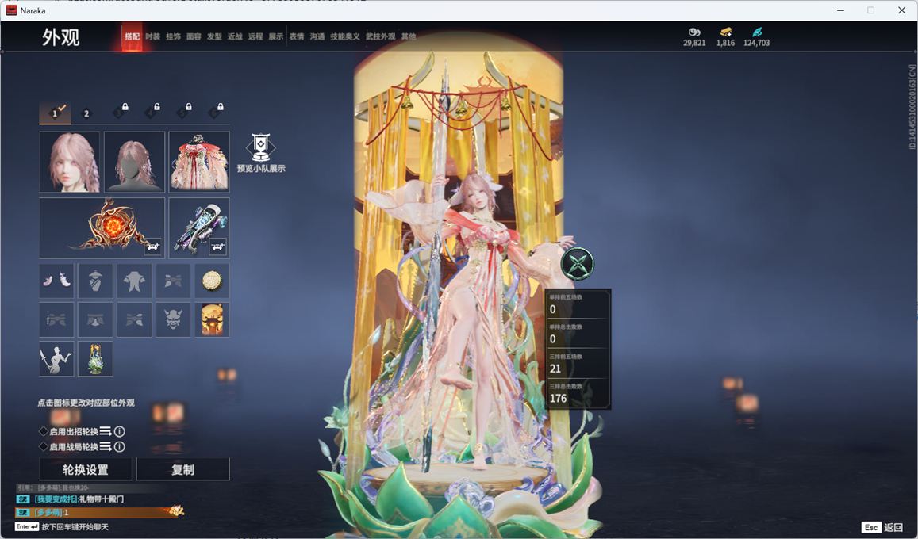Click the 三排总击败数 176 stat

tap(578, 393)
